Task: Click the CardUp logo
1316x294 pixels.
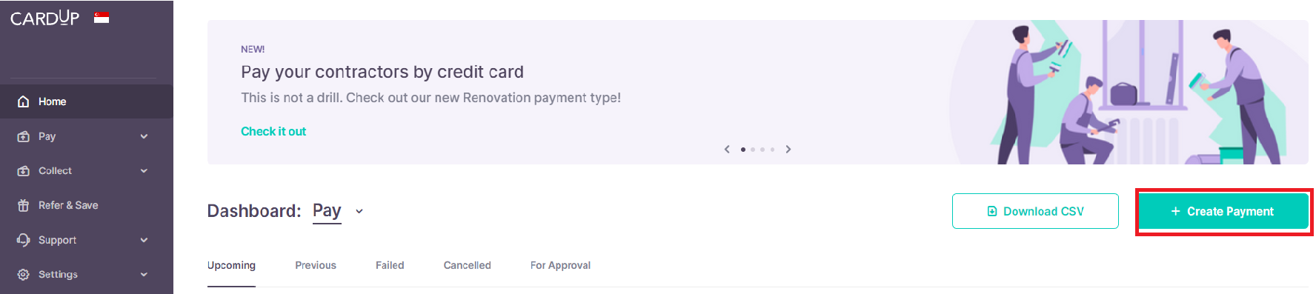Action: [x=45, y=18]
